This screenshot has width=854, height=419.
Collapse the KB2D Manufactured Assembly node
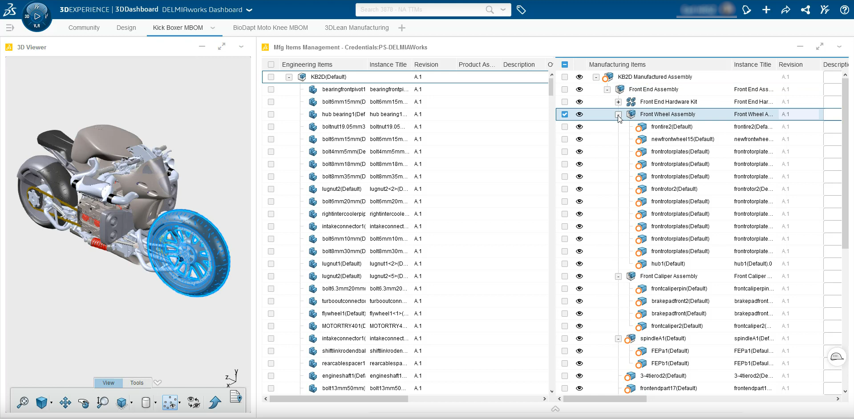coord(596,77)
